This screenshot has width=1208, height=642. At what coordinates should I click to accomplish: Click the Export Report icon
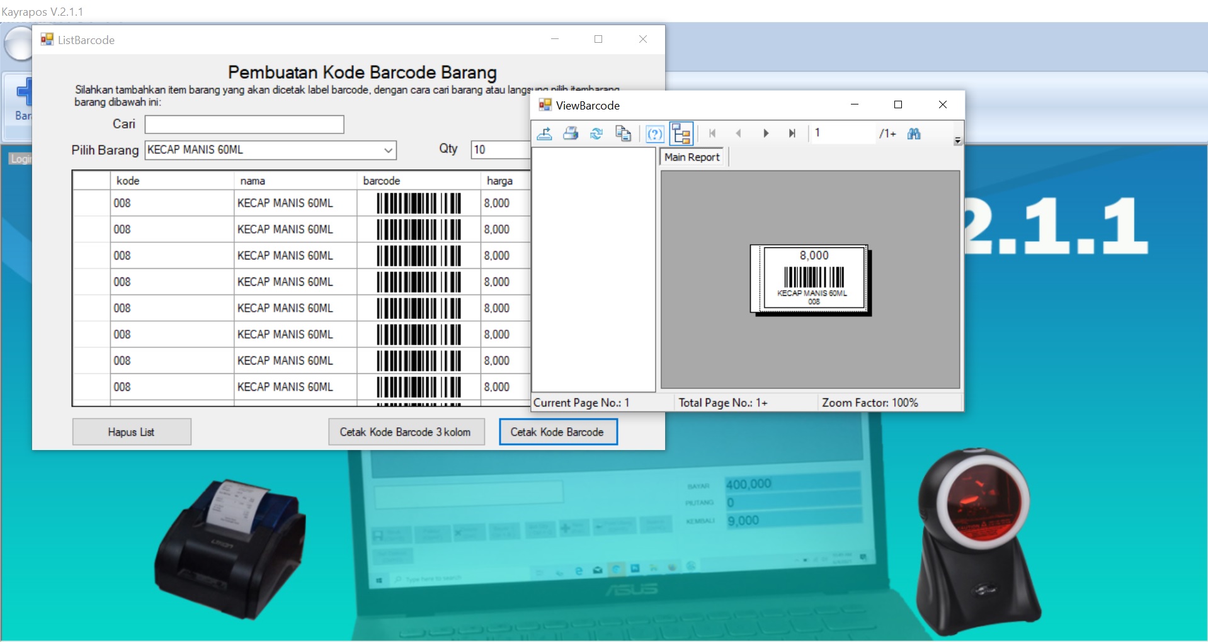coord(545,133)
